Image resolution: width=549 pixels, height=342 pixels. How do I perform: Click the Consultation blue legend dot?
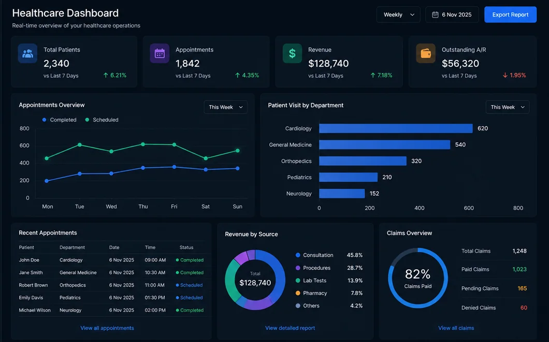pyautogui.click(x=298, y=255)
